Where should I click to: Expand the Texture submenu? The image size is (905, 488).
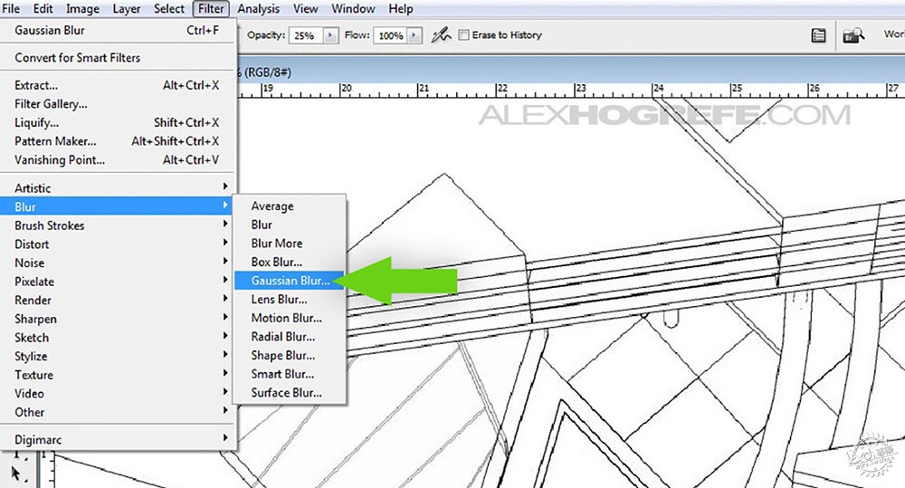coord(117,375)
